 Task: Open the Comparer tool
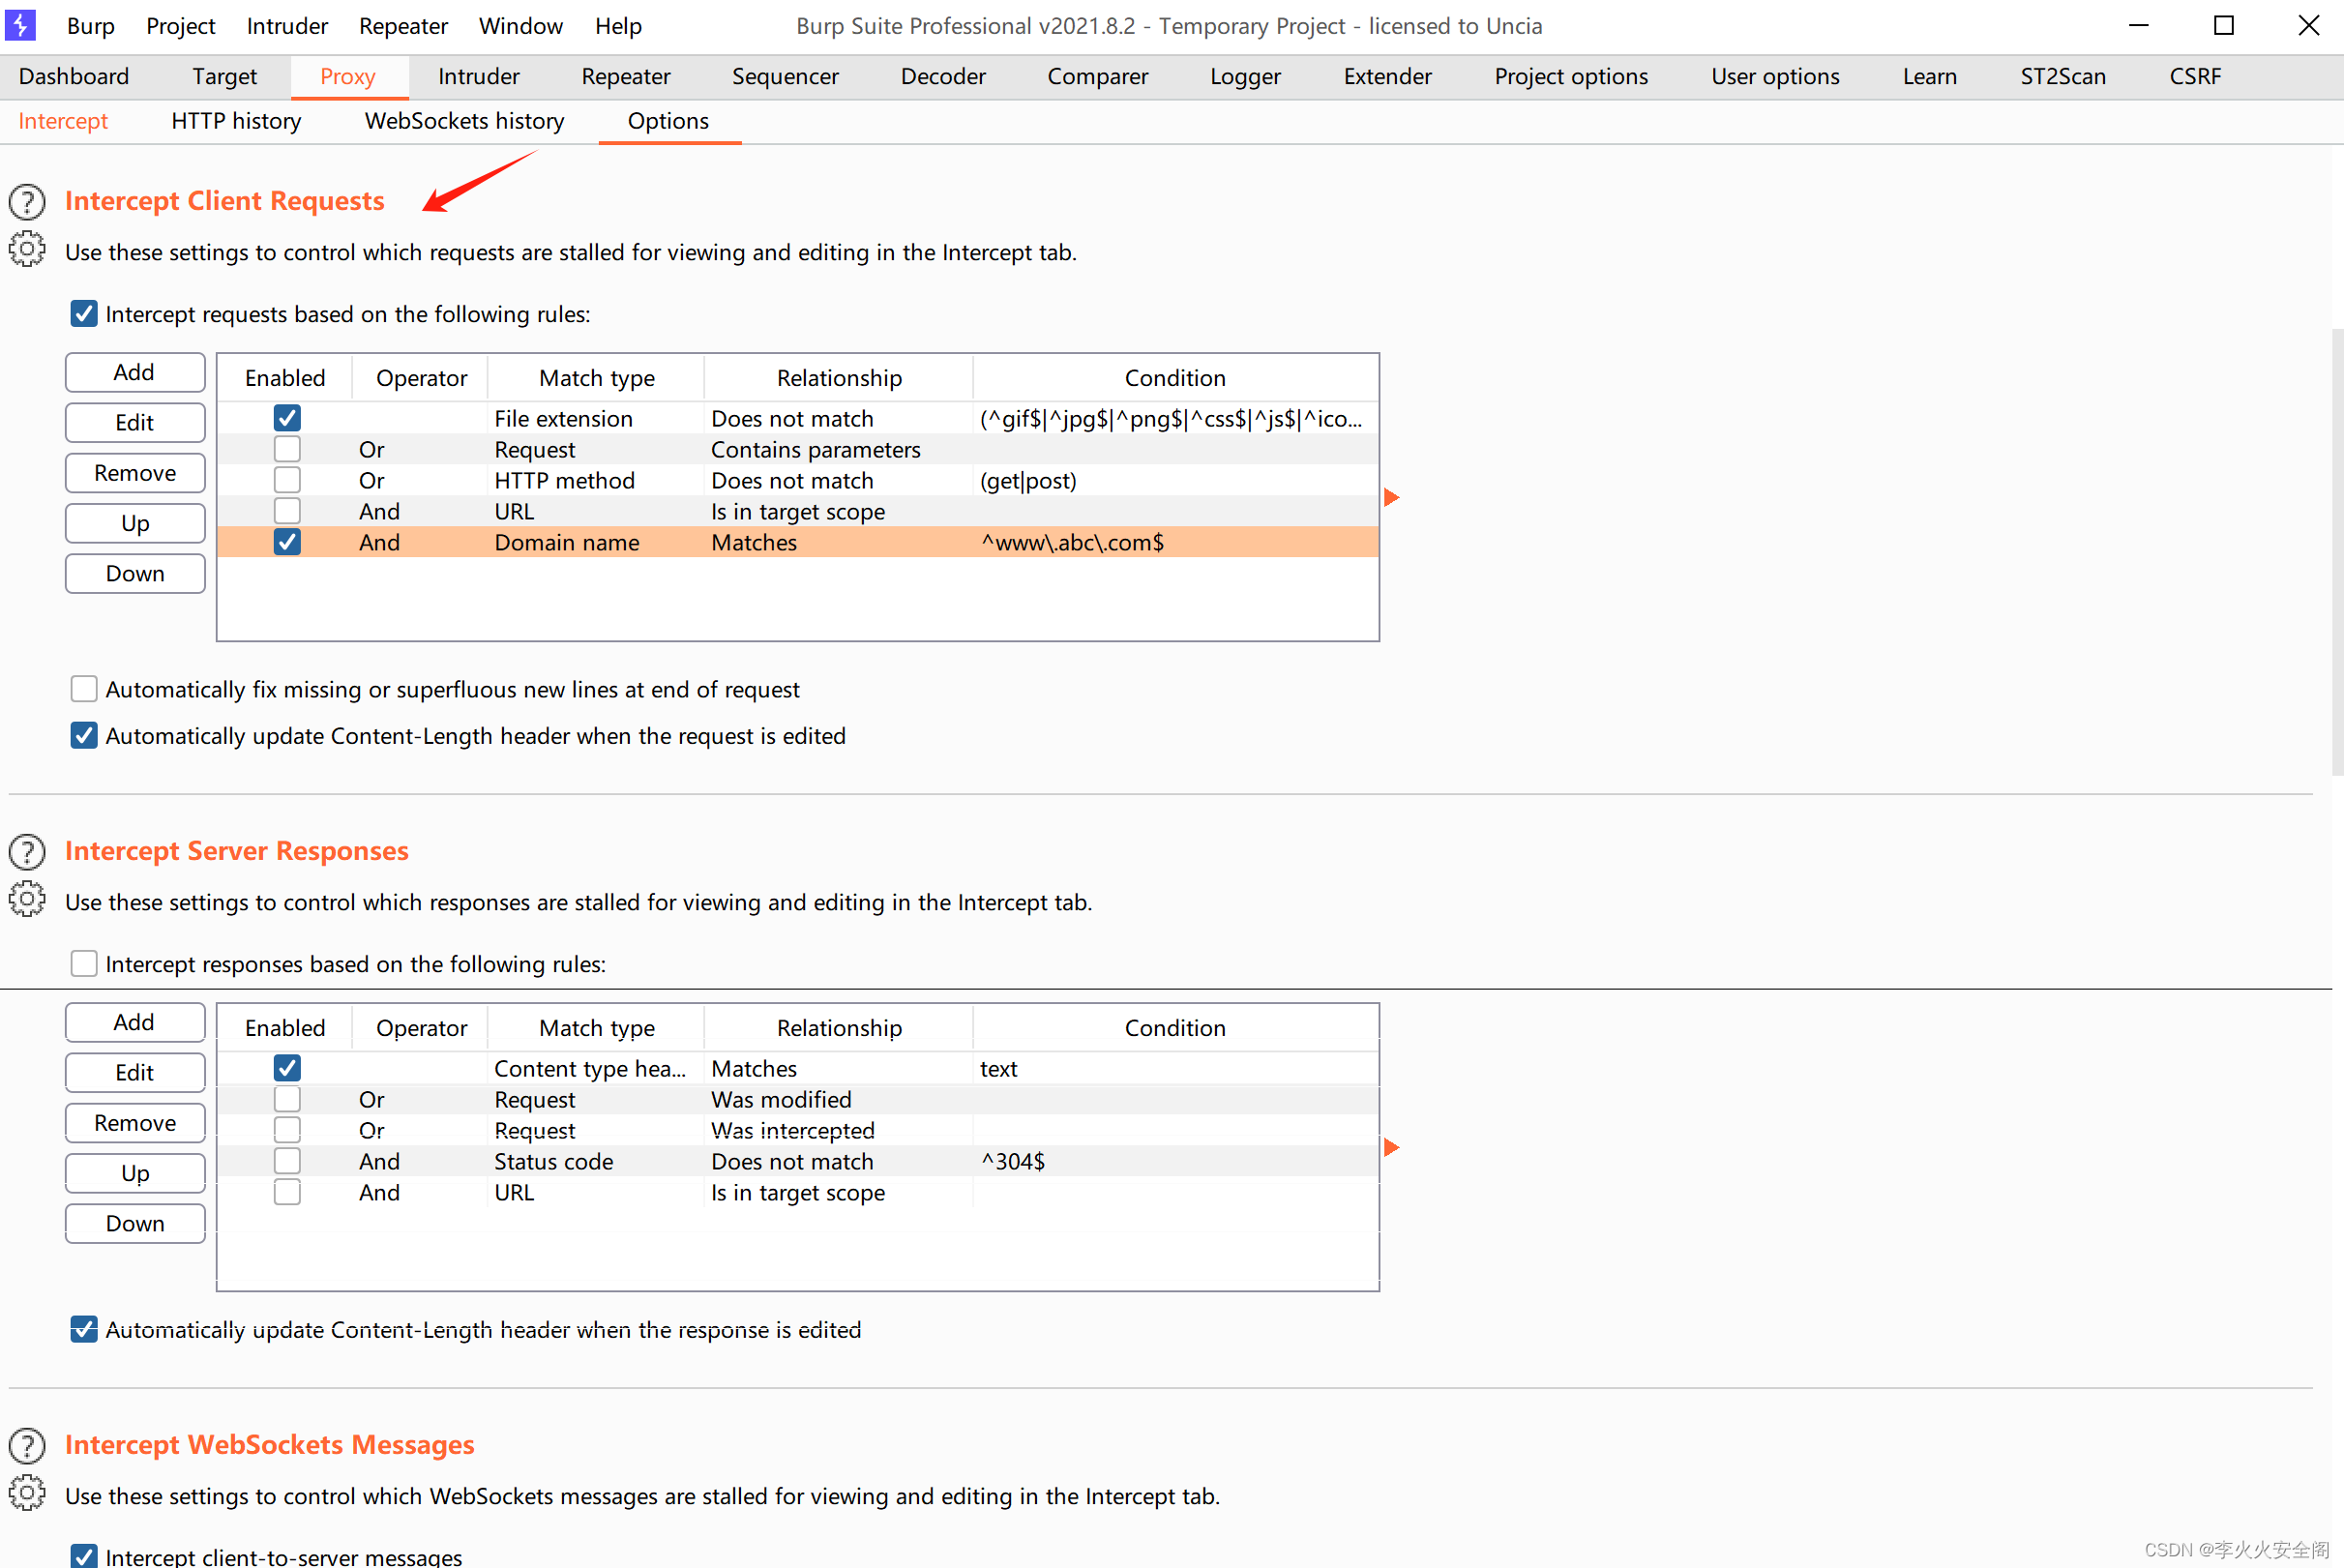1093,75
